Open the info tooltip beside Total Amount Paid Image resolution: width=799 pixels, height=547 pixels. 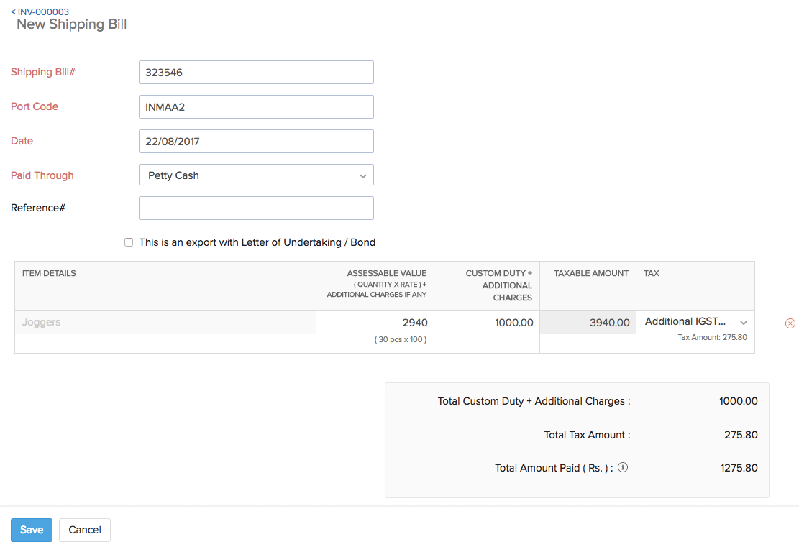(622, 467)
